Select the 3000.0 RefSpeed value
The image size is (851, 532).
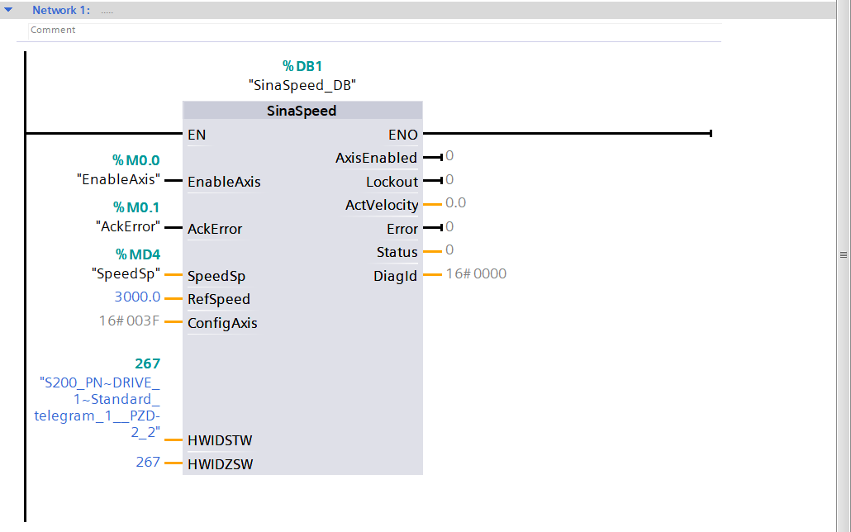click(x=137, y=297)
